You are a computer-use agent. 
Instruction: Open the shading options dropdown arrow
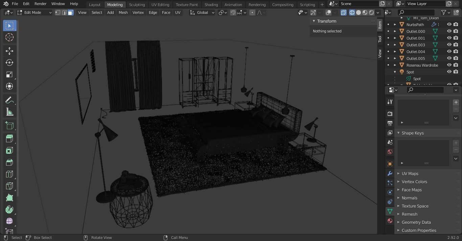378,13
